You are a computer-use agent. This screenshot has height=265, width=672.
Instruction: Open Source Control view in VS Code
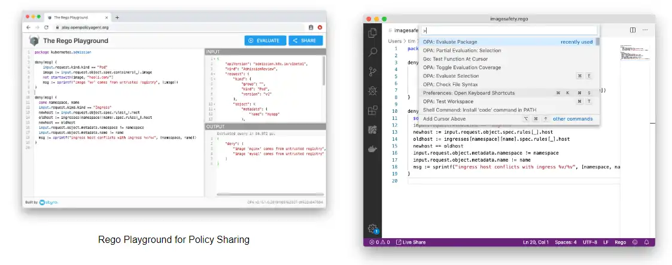372,72
